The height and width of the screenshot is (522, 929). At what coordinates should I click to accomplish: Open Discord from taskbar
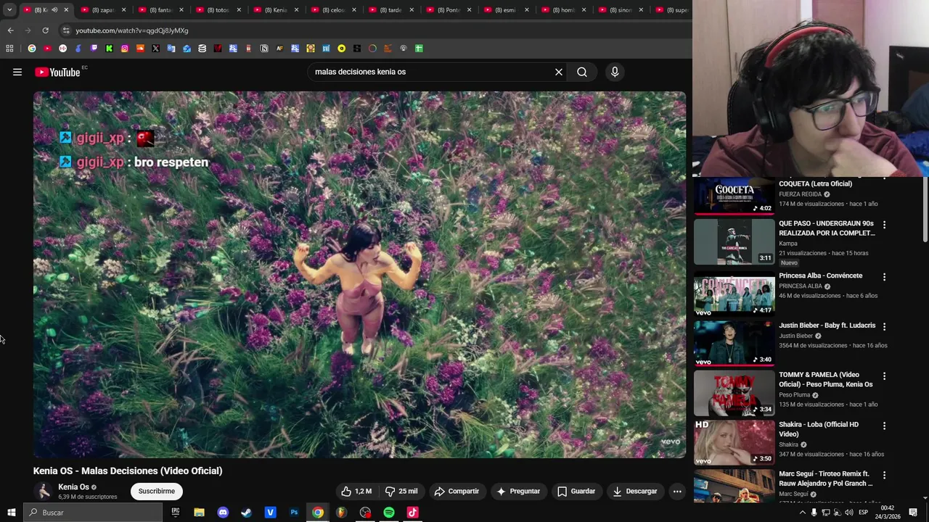tap(223, 513)
